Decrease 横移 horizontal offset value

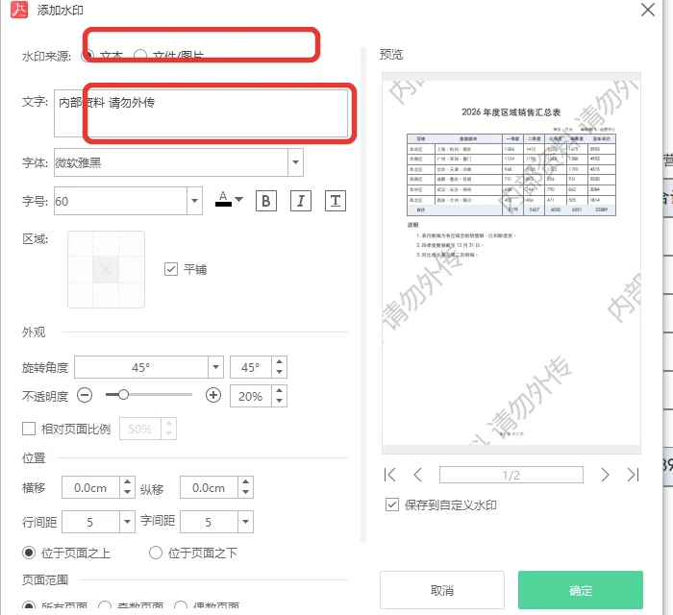click(x=127, y=492)
